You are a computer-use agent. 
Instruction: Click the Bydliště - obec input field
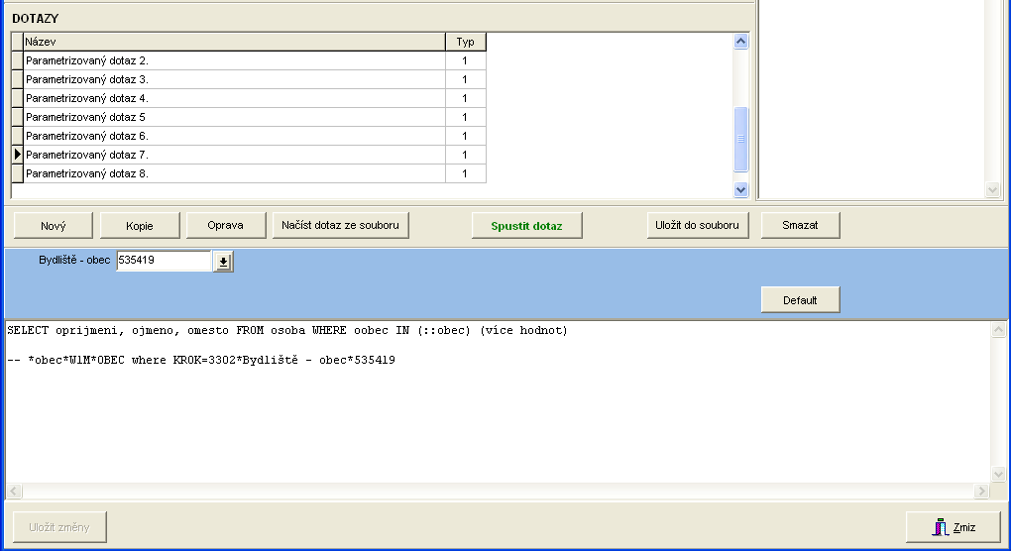(164, 262)
